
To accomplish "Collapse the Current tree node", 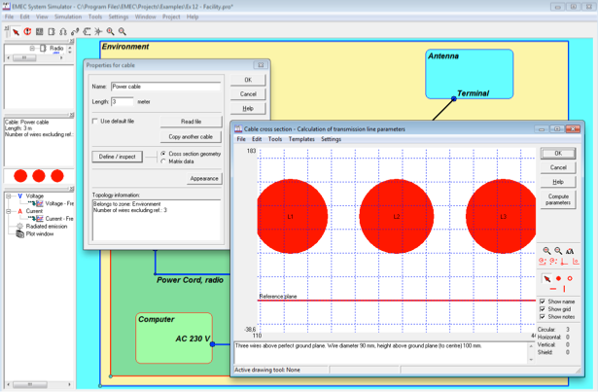I will (x=9, y=211).
